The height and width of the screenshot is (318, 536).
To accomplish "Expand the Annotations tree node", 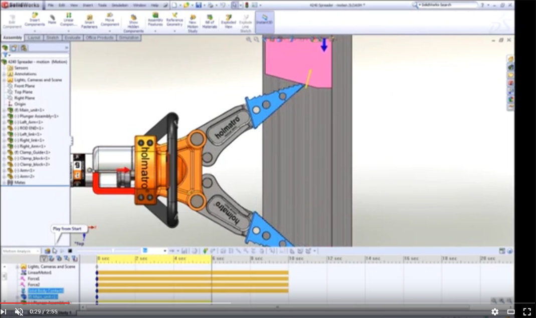I will click(4, 74).
